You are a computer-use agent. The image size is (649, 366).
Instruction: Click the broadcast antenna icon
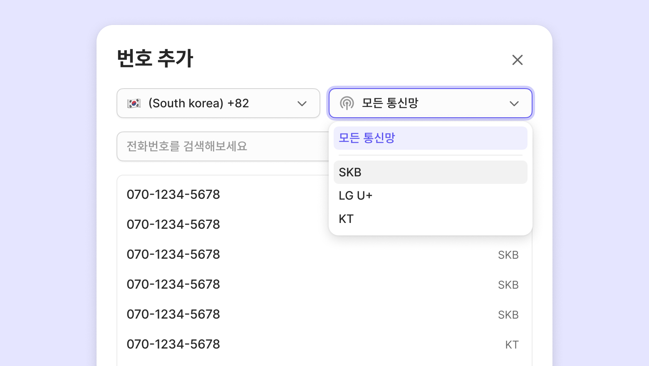[x=347, y=103]
